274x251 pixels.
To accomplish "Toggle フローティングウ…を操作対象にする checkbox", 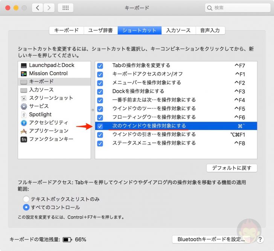I will click(x=100, y=118).
